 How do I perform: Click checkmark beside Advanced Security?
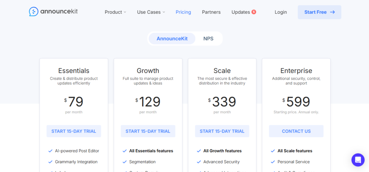click(x=199, y=162)
